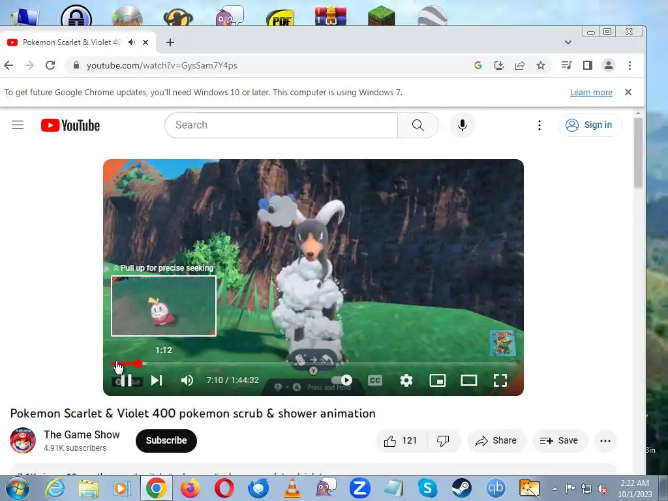
Task: Subscribe to The Game Show
Action: 166,440
